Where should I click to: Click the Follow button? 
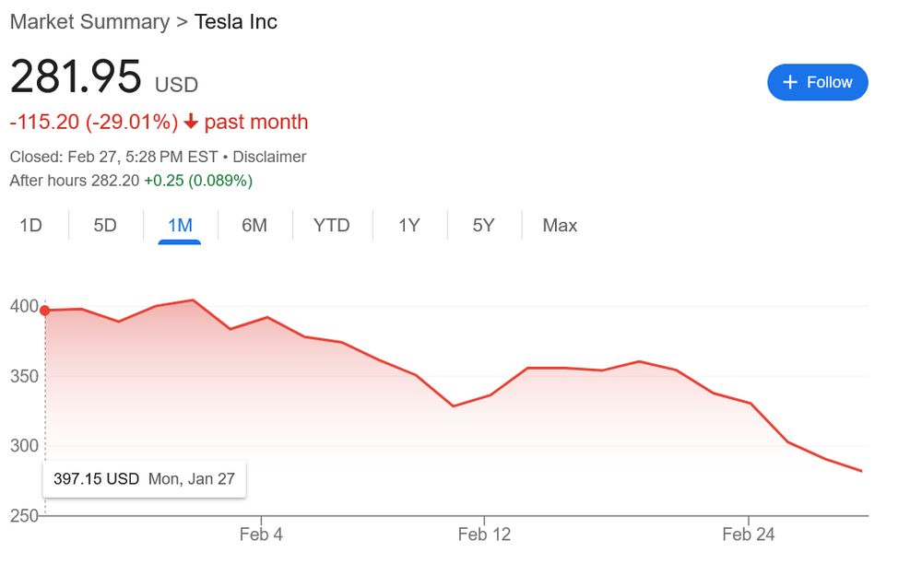pyautogui.click(x=817, y=82)
